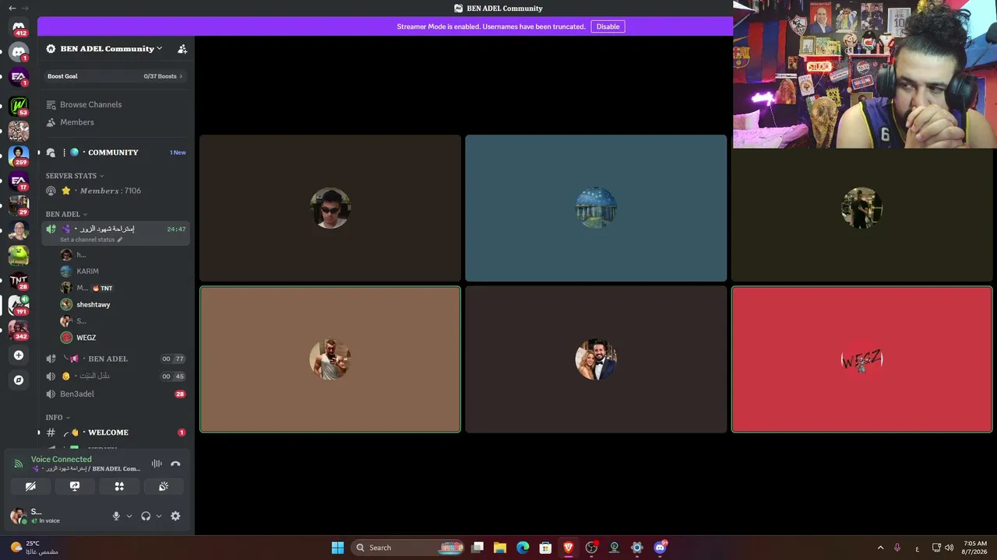The height and width of the screenshot is (560, 997).
Task: Select the sunglasses avatar video tile
Action: click(330, 208)
